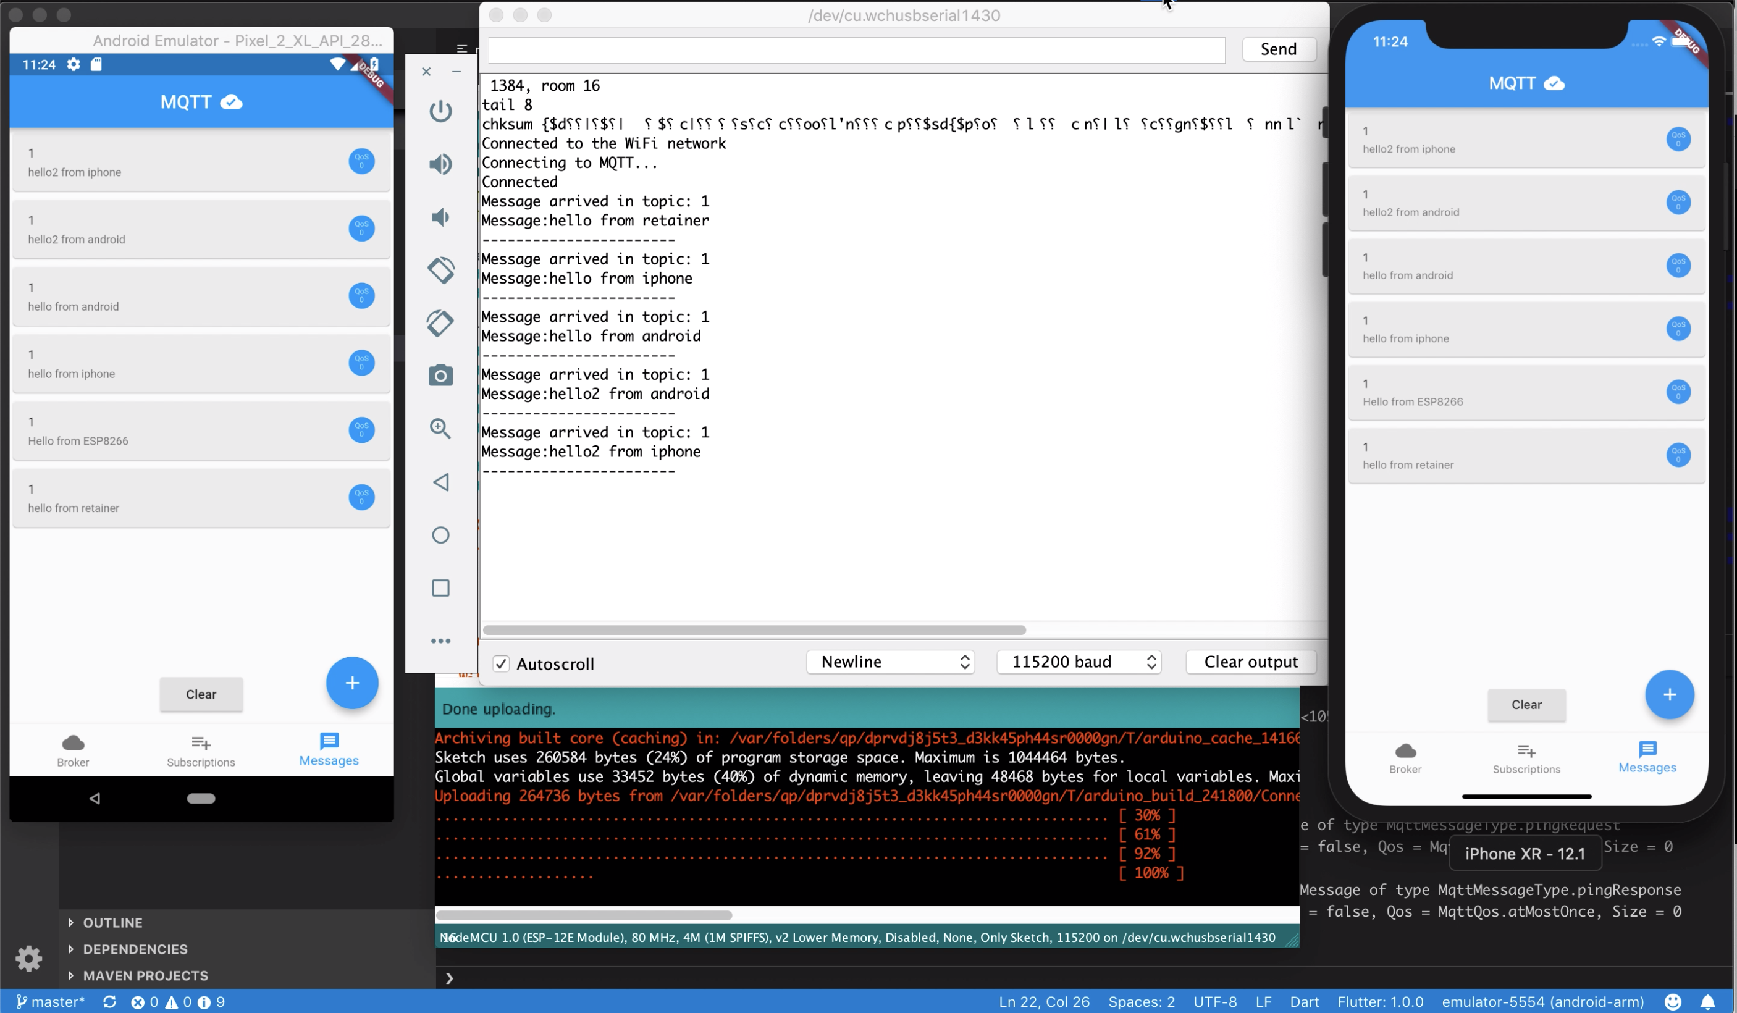Click the serial monitor message input field
Image resolution: width=1737 pixels, height=1013 pixels.
coord(856,49)
